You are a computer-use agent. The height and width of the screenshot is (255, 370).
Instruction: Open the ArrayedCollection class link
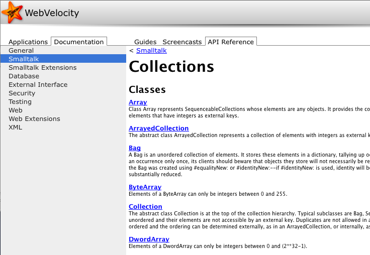pos(158,128)
